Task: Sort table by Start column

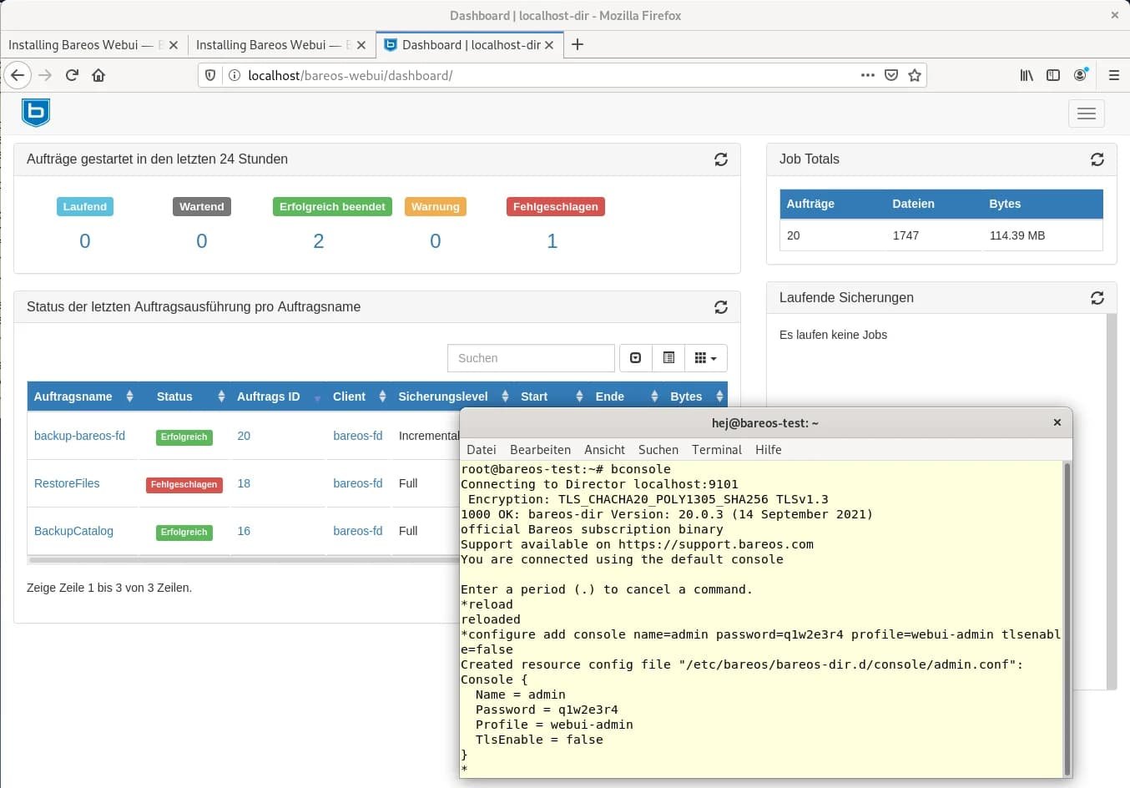Action: pos(551,397)
